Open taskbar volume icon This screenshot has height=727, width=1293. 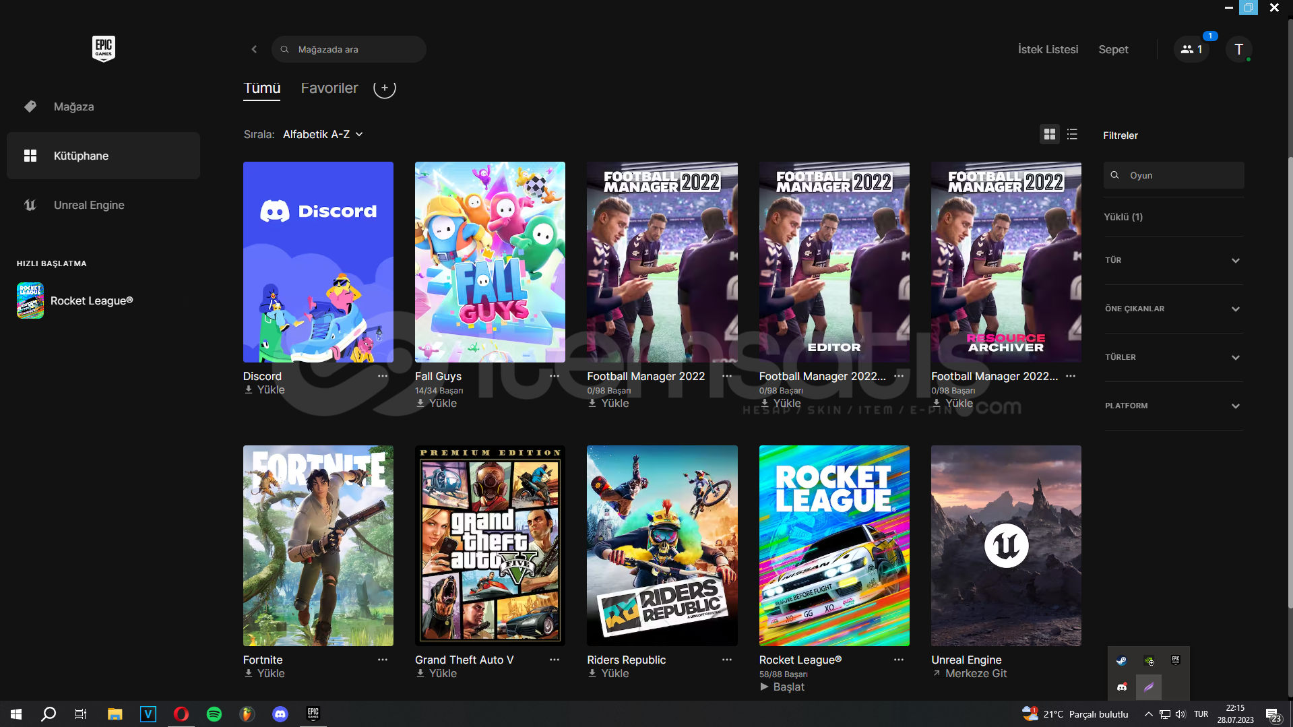[x=1180, y=714]
